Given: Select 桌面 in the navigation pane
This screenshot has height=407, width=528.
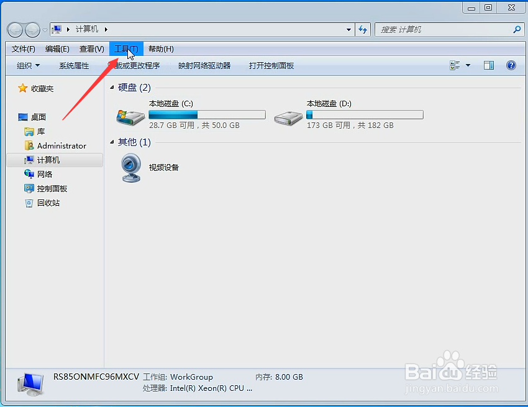Looking at the screenshot, I should pyautogui.click(x=39, y=117).
